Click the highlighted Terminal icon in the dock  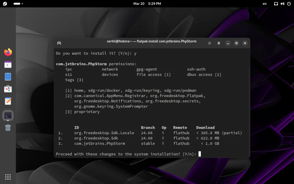(8, 115)
